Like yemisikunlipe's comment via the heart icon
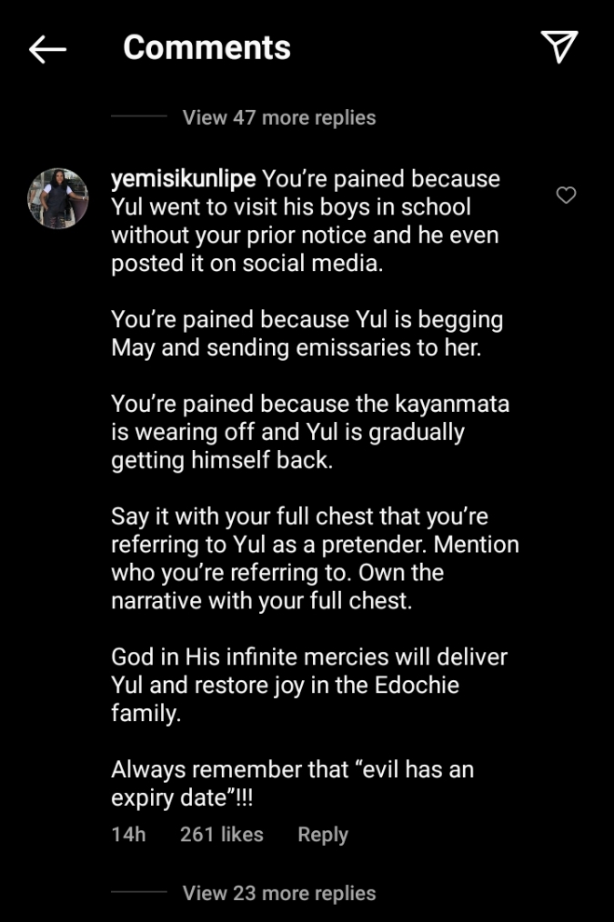Image resolution: width=614 pixels, height=922 pixels. [x=566, y=195]
